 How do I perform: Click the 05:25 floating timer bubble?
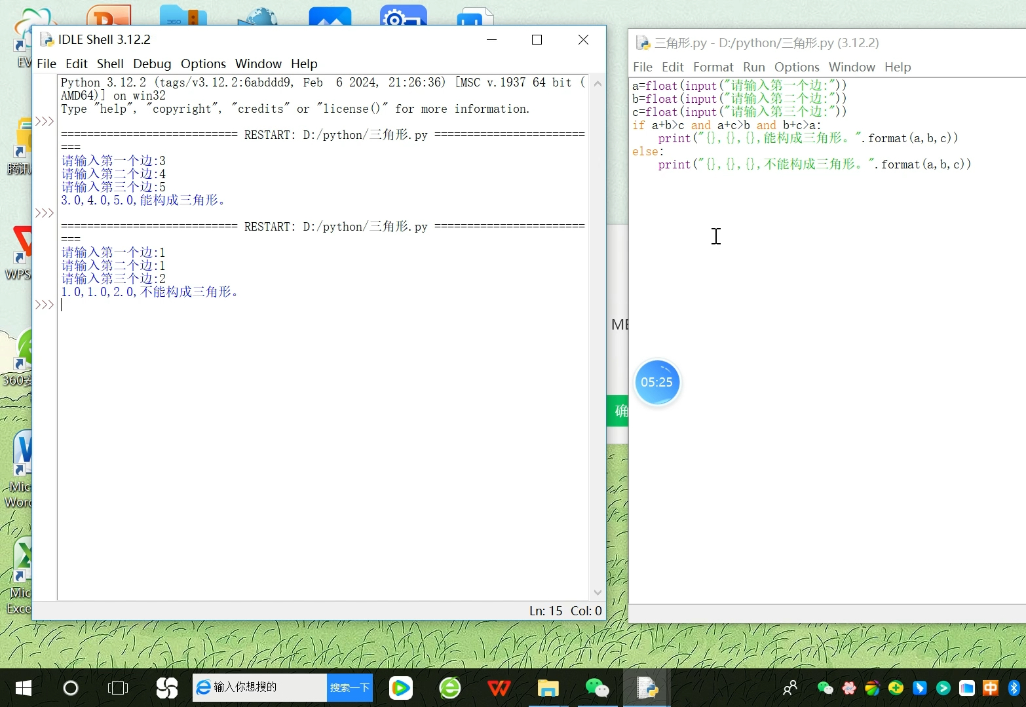[657, 382]
